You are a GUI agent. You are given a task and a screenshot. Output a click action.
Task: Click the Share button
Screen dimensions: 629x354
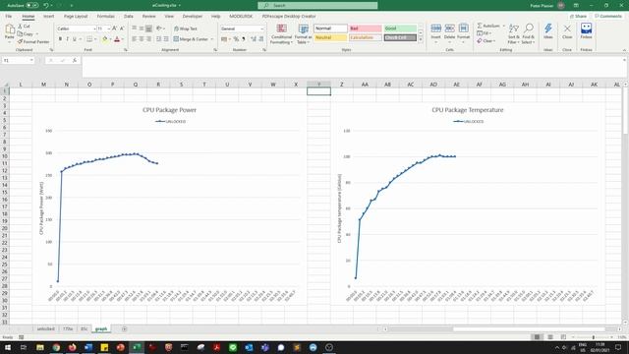point(578,16)
